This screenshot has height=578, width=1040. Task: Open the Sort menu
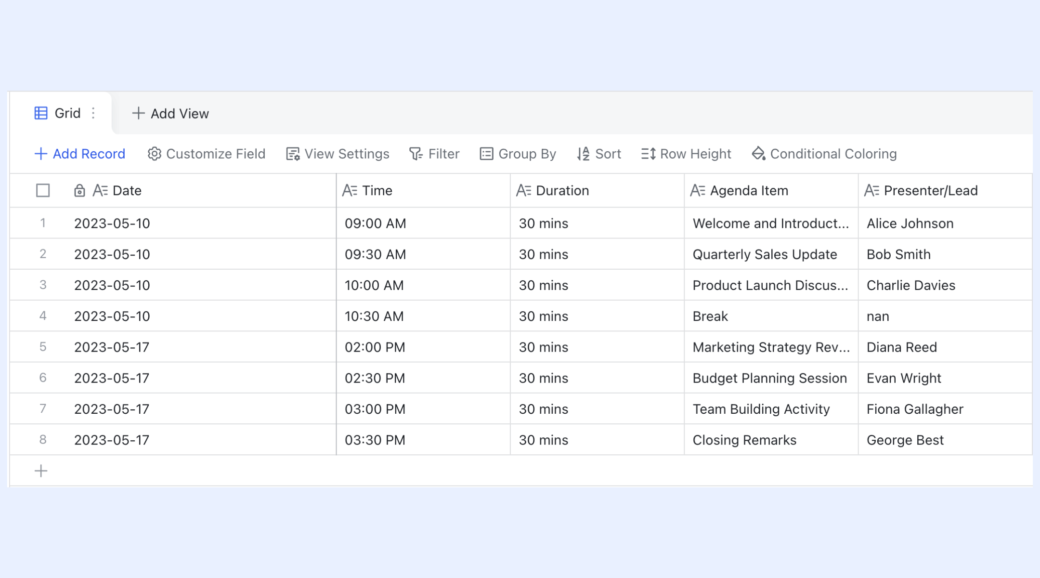(599, 154)
